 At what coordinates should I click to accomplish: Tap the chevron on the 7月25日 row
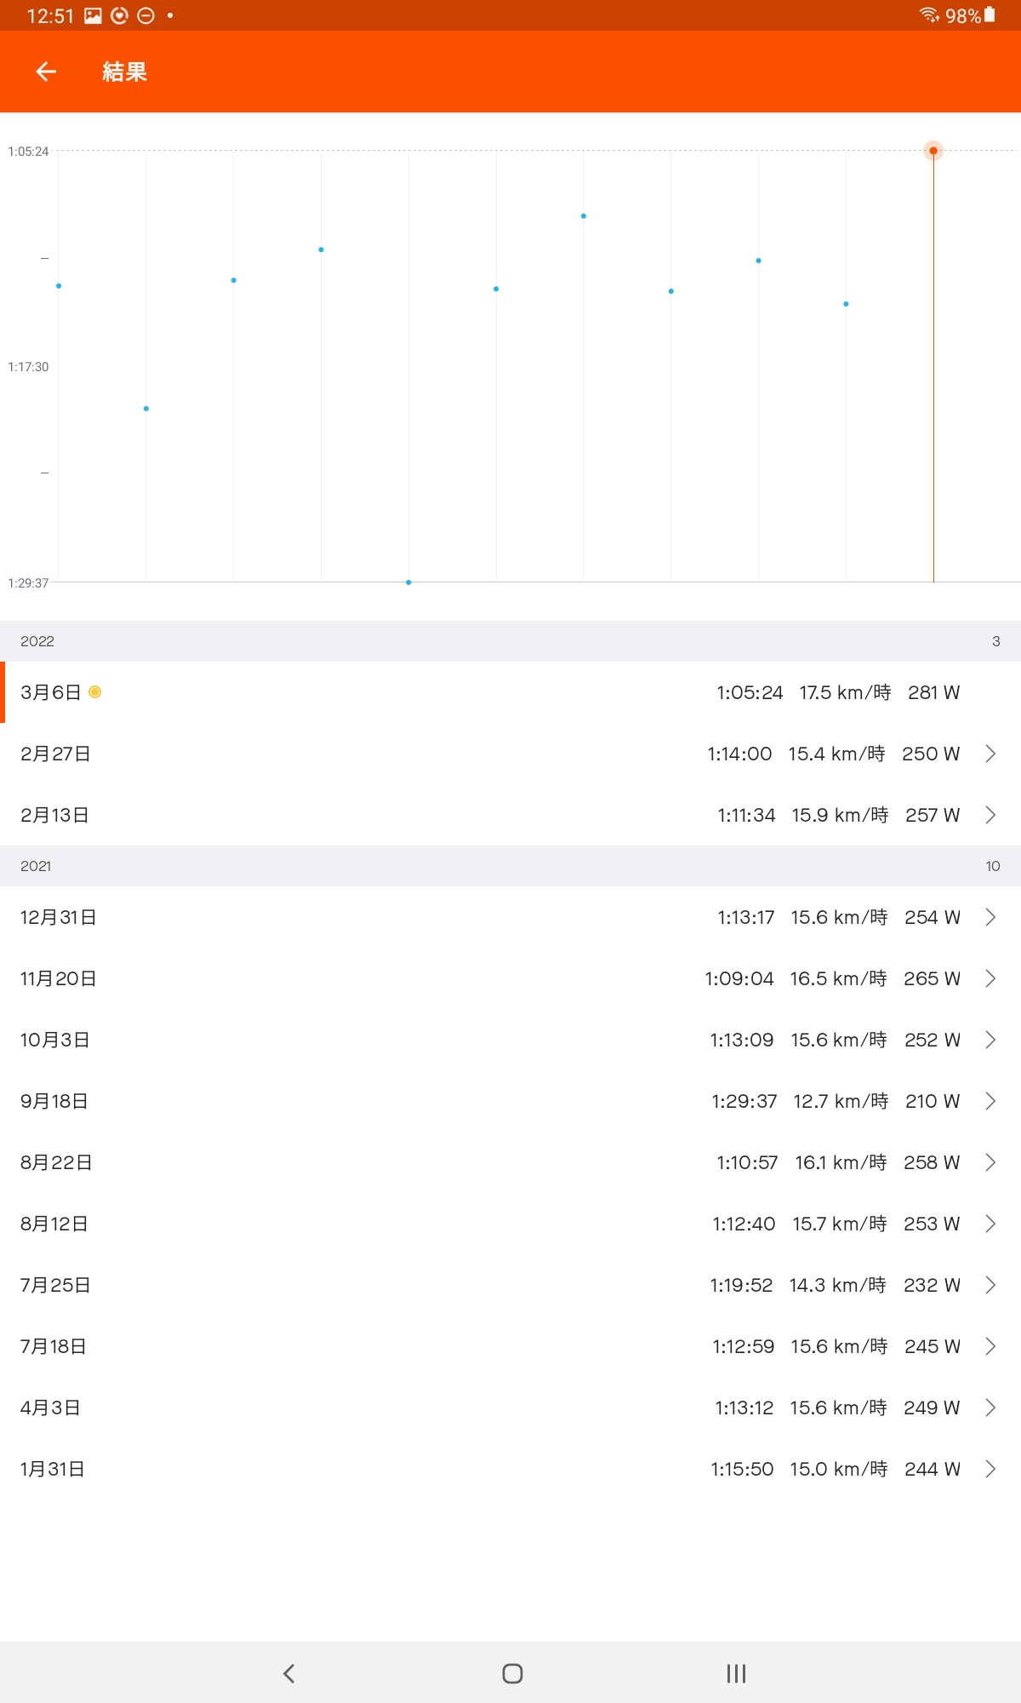990,1285
